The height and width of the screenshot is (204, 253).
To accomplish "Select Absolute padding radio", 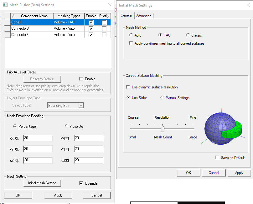I will click(x=66, y=126).
